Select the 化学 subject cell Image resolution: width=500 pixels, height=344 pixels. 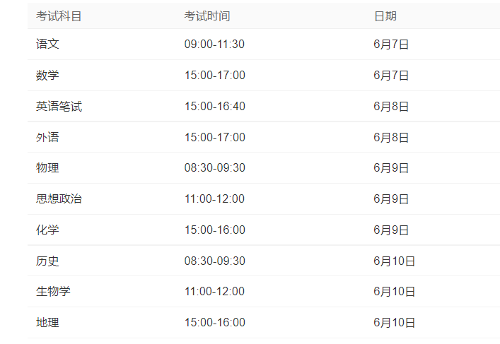(x=47, y=230)
